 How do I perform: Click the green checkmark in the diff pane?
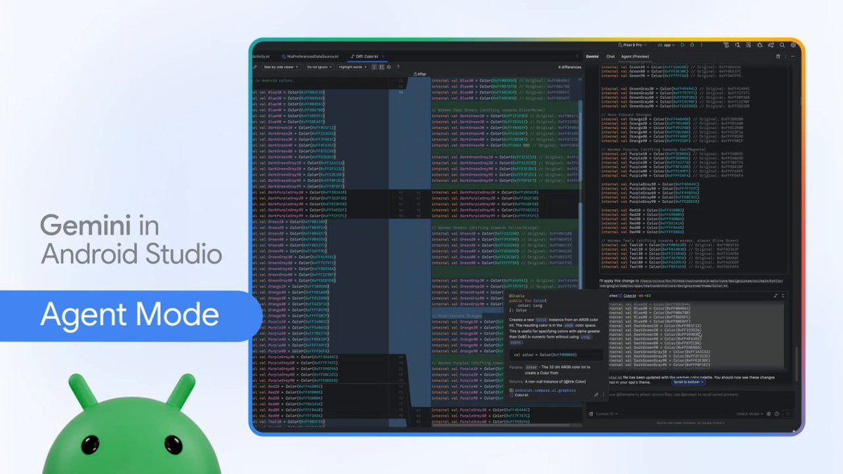pyautogui.click(x=580, y=80)
